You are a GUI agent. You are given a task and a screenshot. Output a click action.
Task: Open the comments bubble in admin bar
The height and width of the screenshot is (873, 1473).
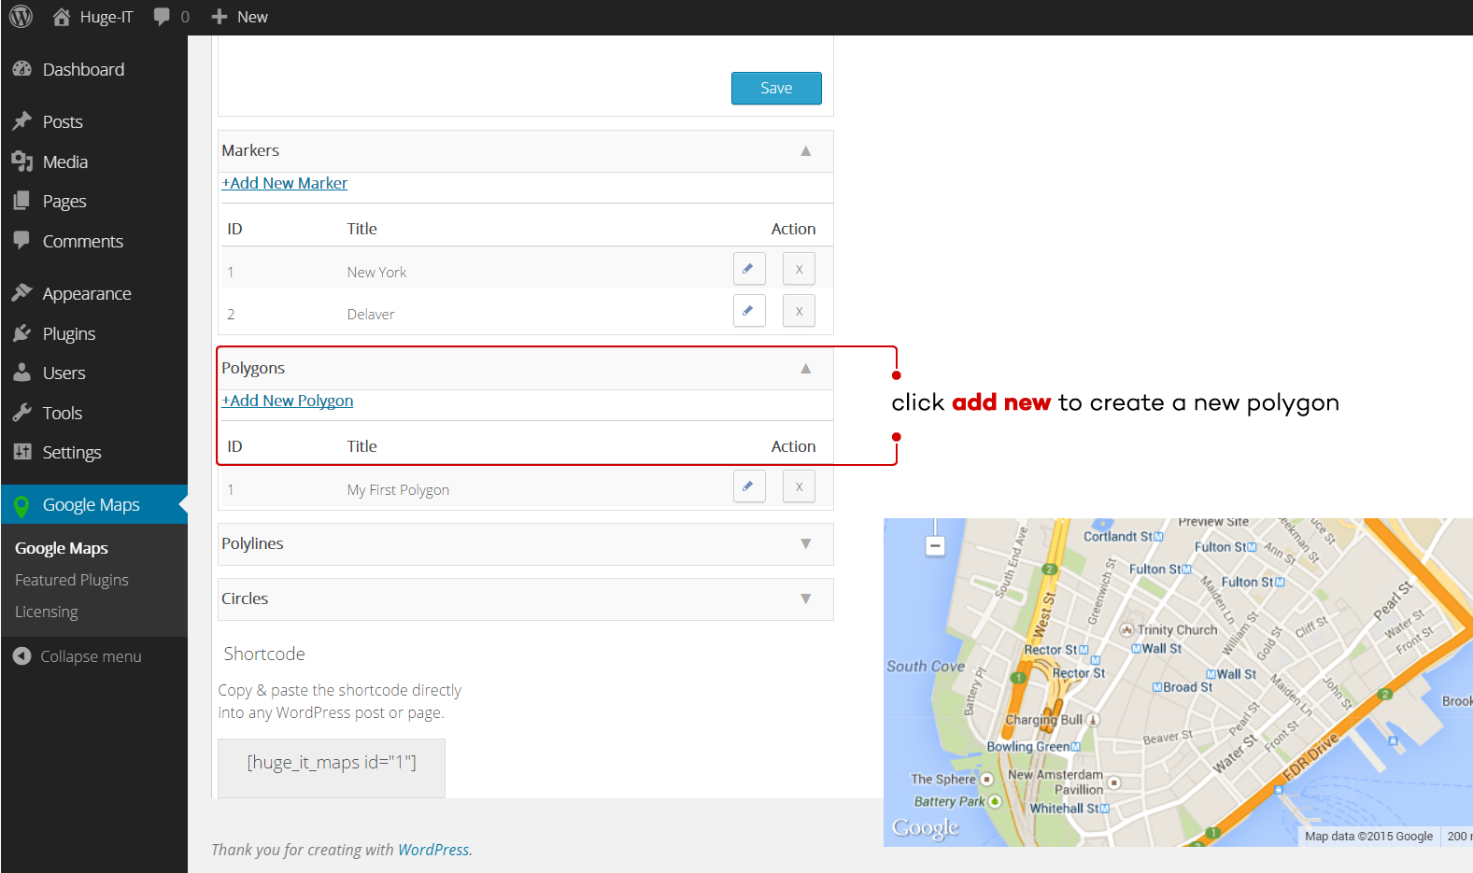[x=171, y=17]
